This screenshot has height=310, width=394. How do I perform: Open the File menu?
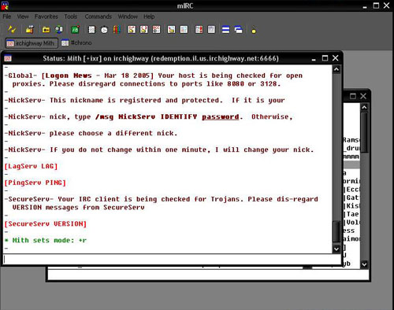tap(7, 17)
